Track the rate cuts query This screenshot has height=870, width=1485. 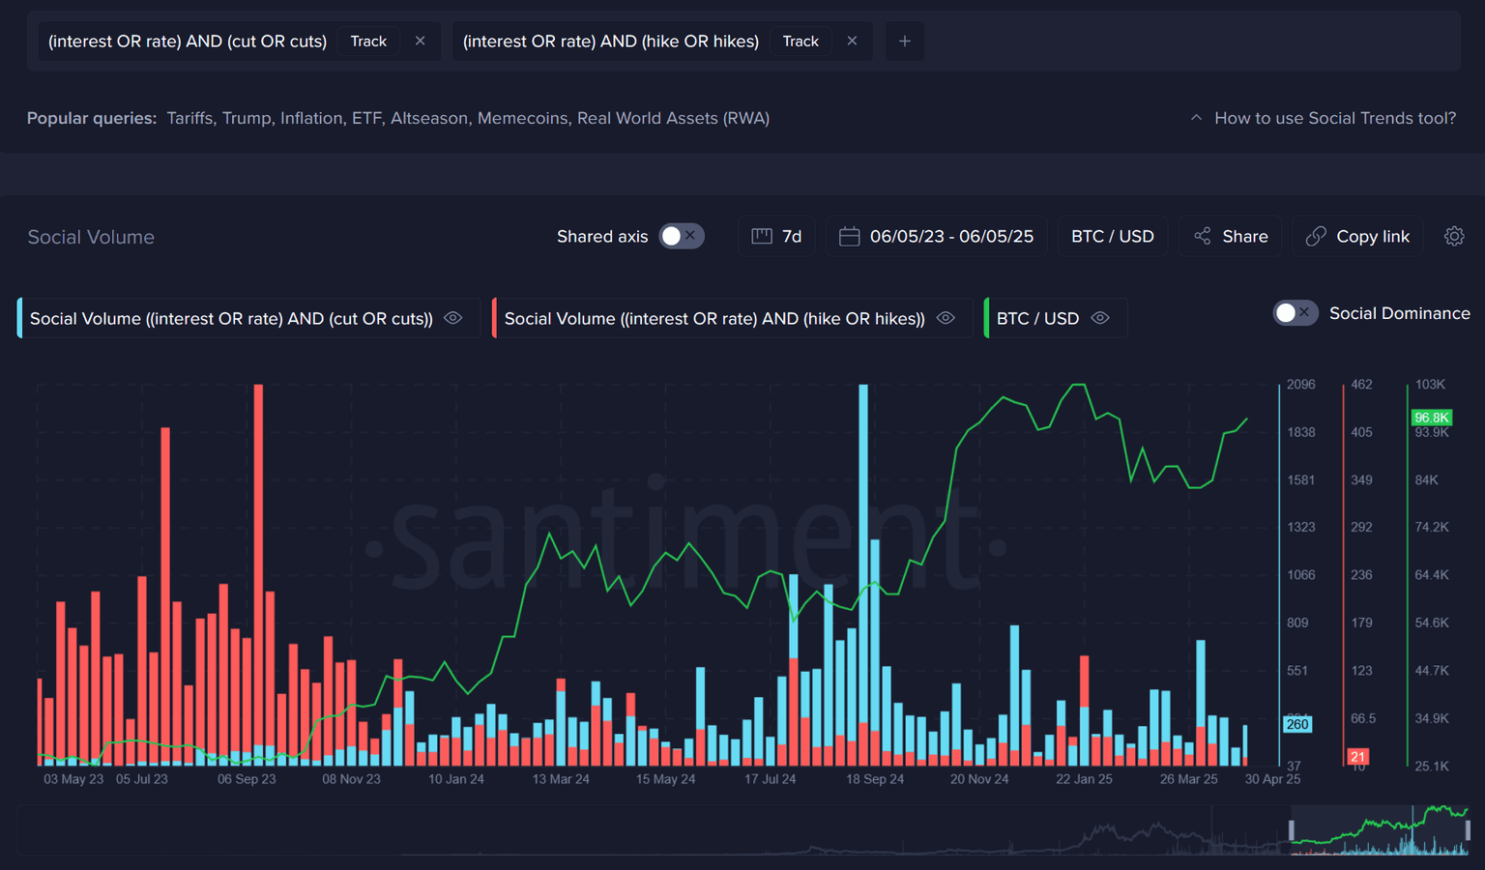tap(368, 41)
